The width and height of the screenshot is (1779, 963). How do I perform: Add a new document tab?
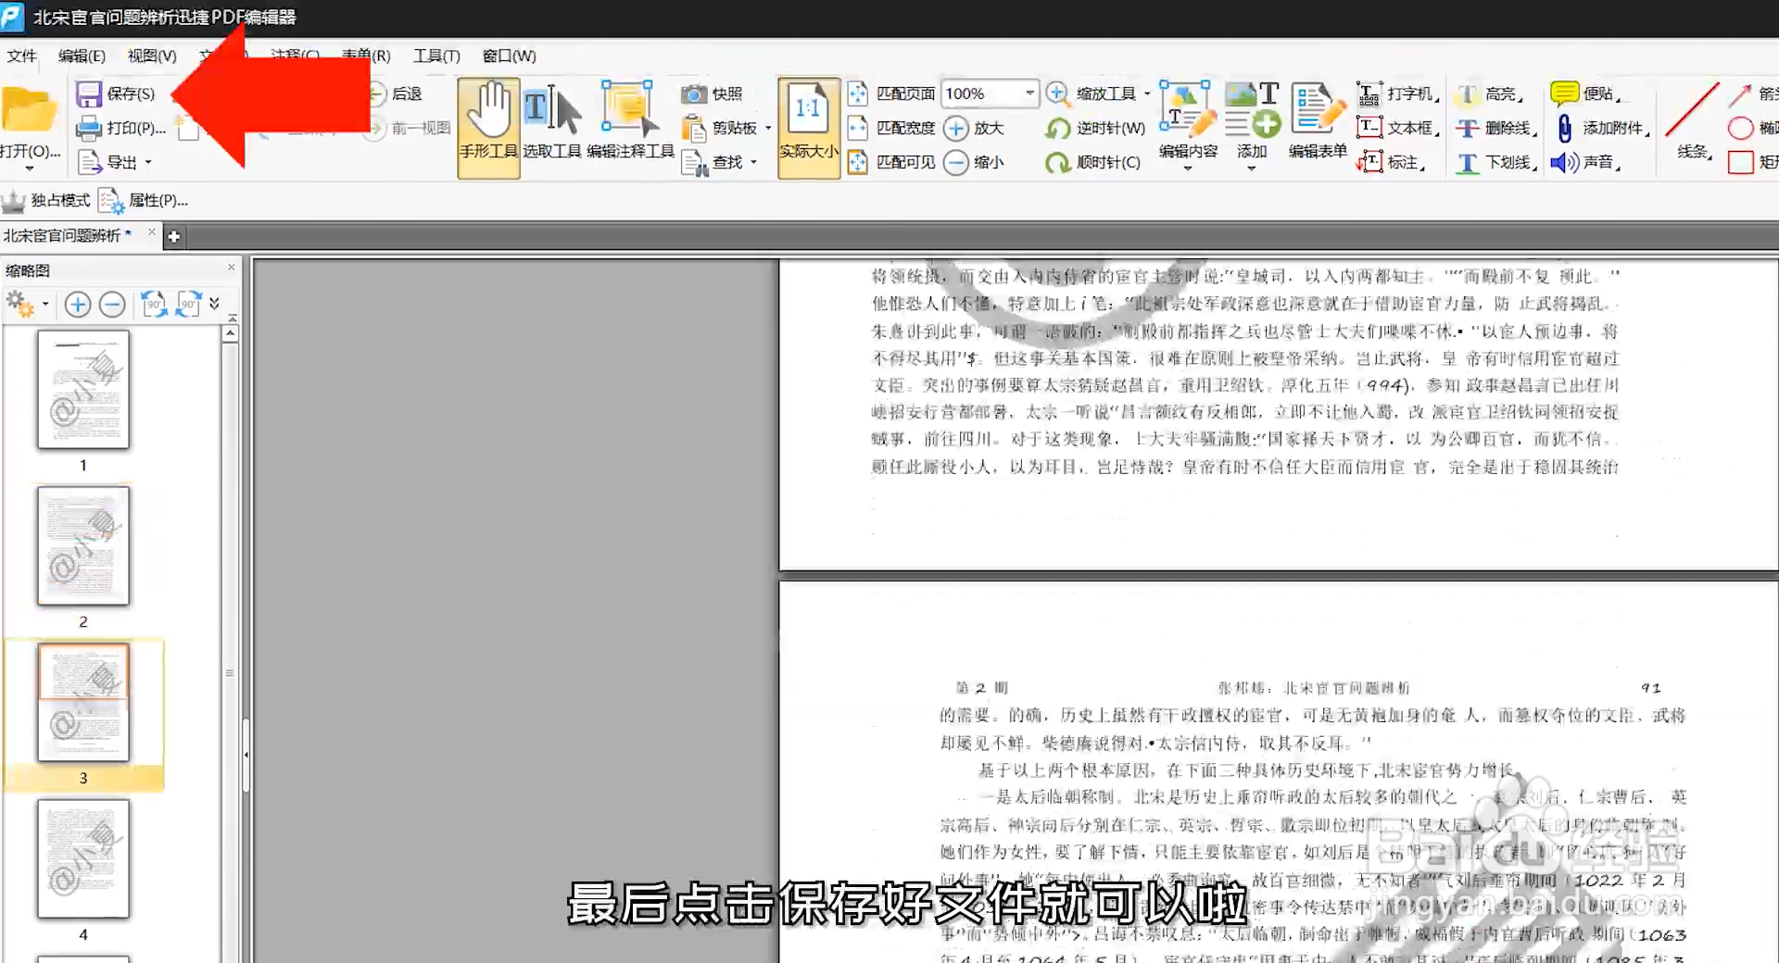(173, 237)
